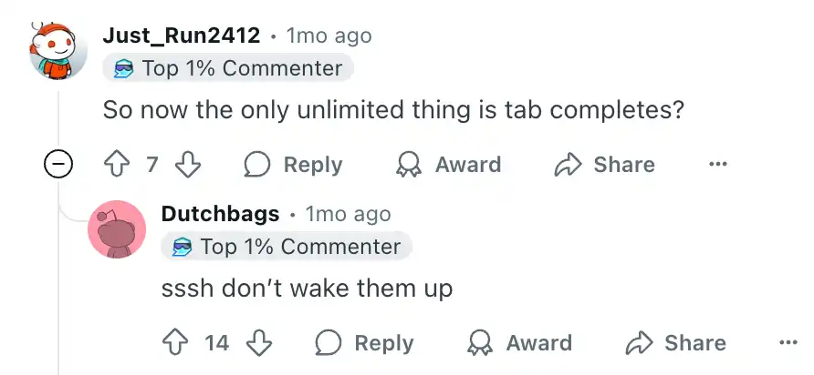Image resolution: width=814 pixels, height=375 pixels.
Task: Open more options for Dutchbags' comment
Action: point(788,343)
